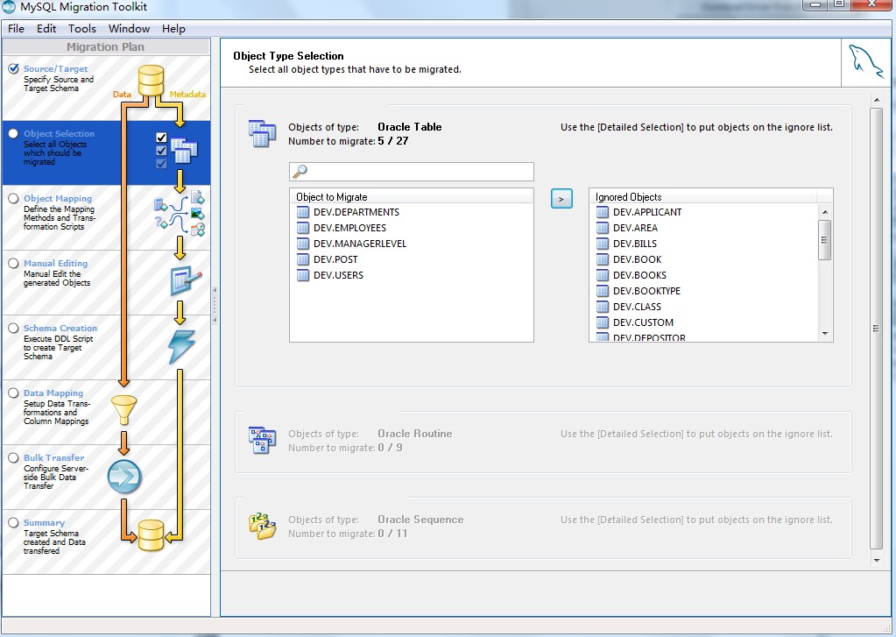Select the Data Mapping step radio button
Image resolution: width=896 pixels, height=637 pixels.
pyautogui.click(x=13, y=393)
